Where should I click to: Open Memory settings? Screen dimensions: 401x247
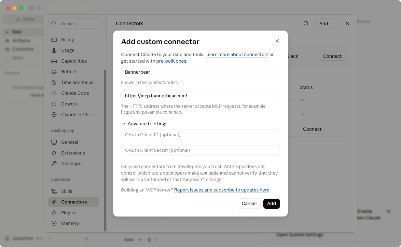coord(74,223)
